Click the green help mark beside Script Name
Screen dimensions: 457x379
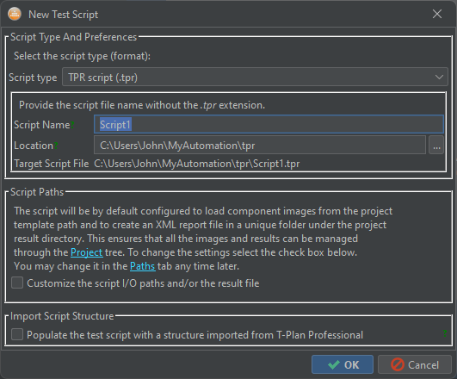coord(72,125)
